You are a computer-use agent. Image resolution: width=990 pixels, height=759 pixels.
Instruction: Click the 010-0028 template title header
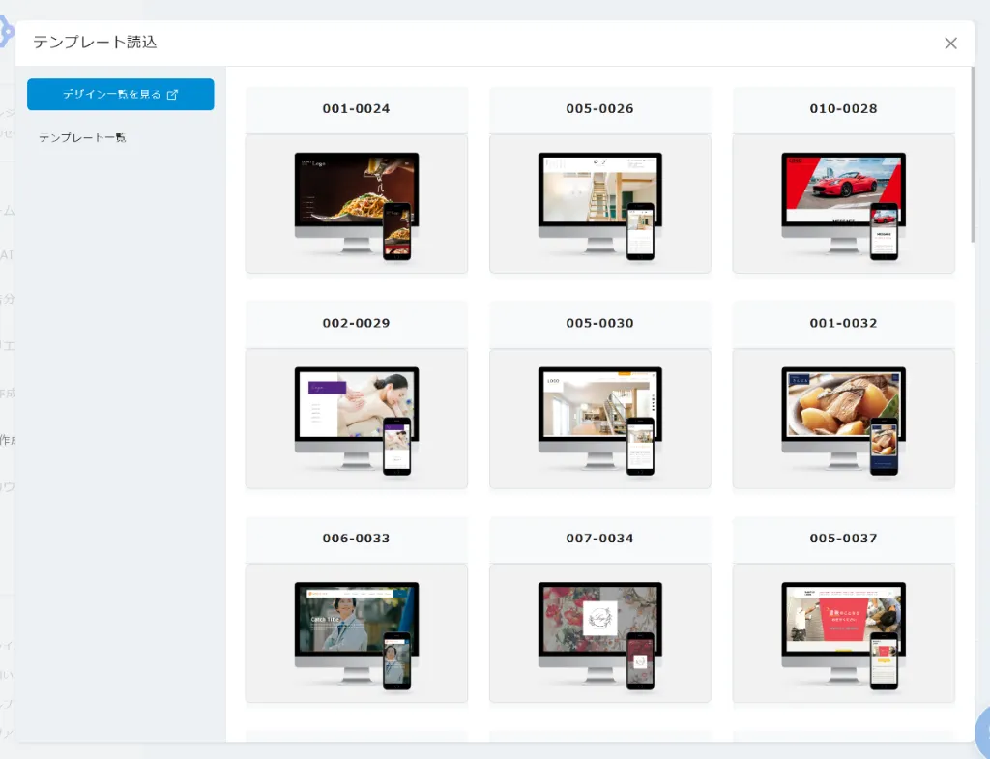tap(843, 109)
